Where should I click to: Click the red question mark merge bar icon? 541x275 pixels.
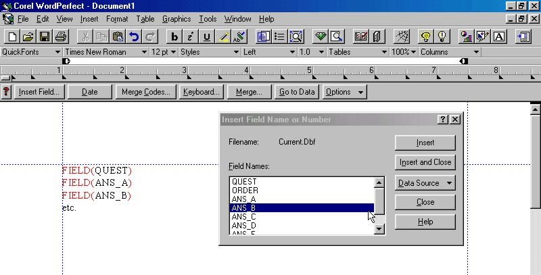pyautogui.click(x=6, y=92)
